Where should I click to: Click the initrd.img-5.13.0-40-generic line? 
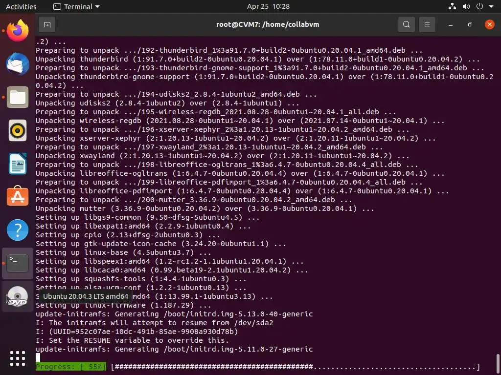tap(174, 314)
